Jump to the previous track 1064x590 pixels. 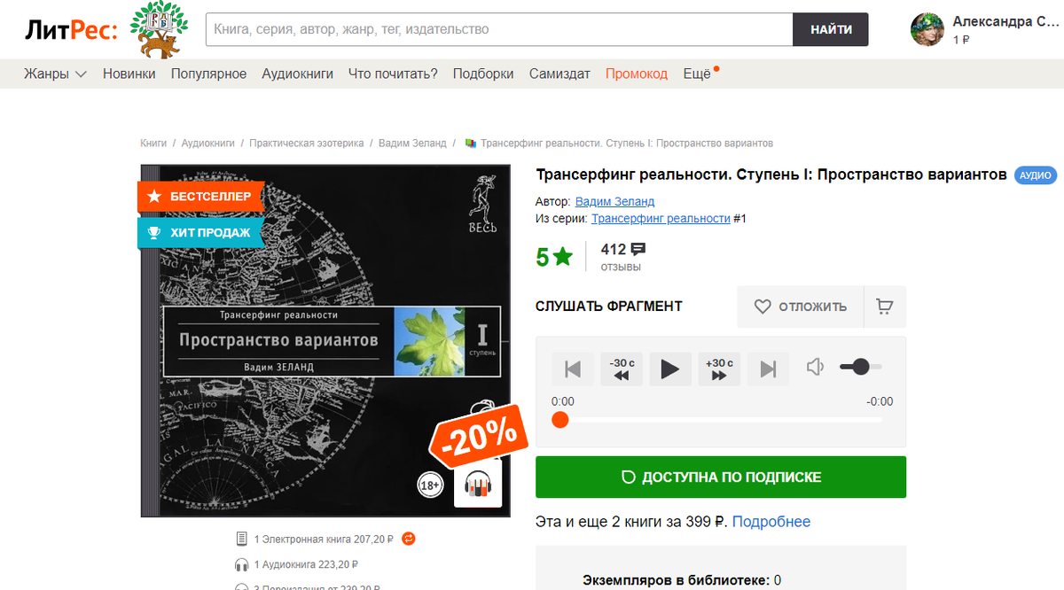click(573, 369)
